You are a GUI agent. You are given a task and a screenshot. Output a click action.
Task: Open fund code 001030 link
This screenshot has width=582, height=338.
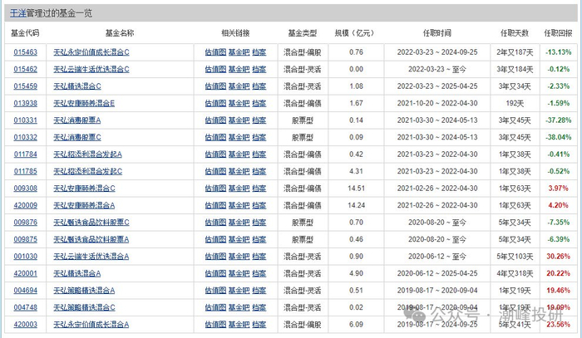[25, 257]
